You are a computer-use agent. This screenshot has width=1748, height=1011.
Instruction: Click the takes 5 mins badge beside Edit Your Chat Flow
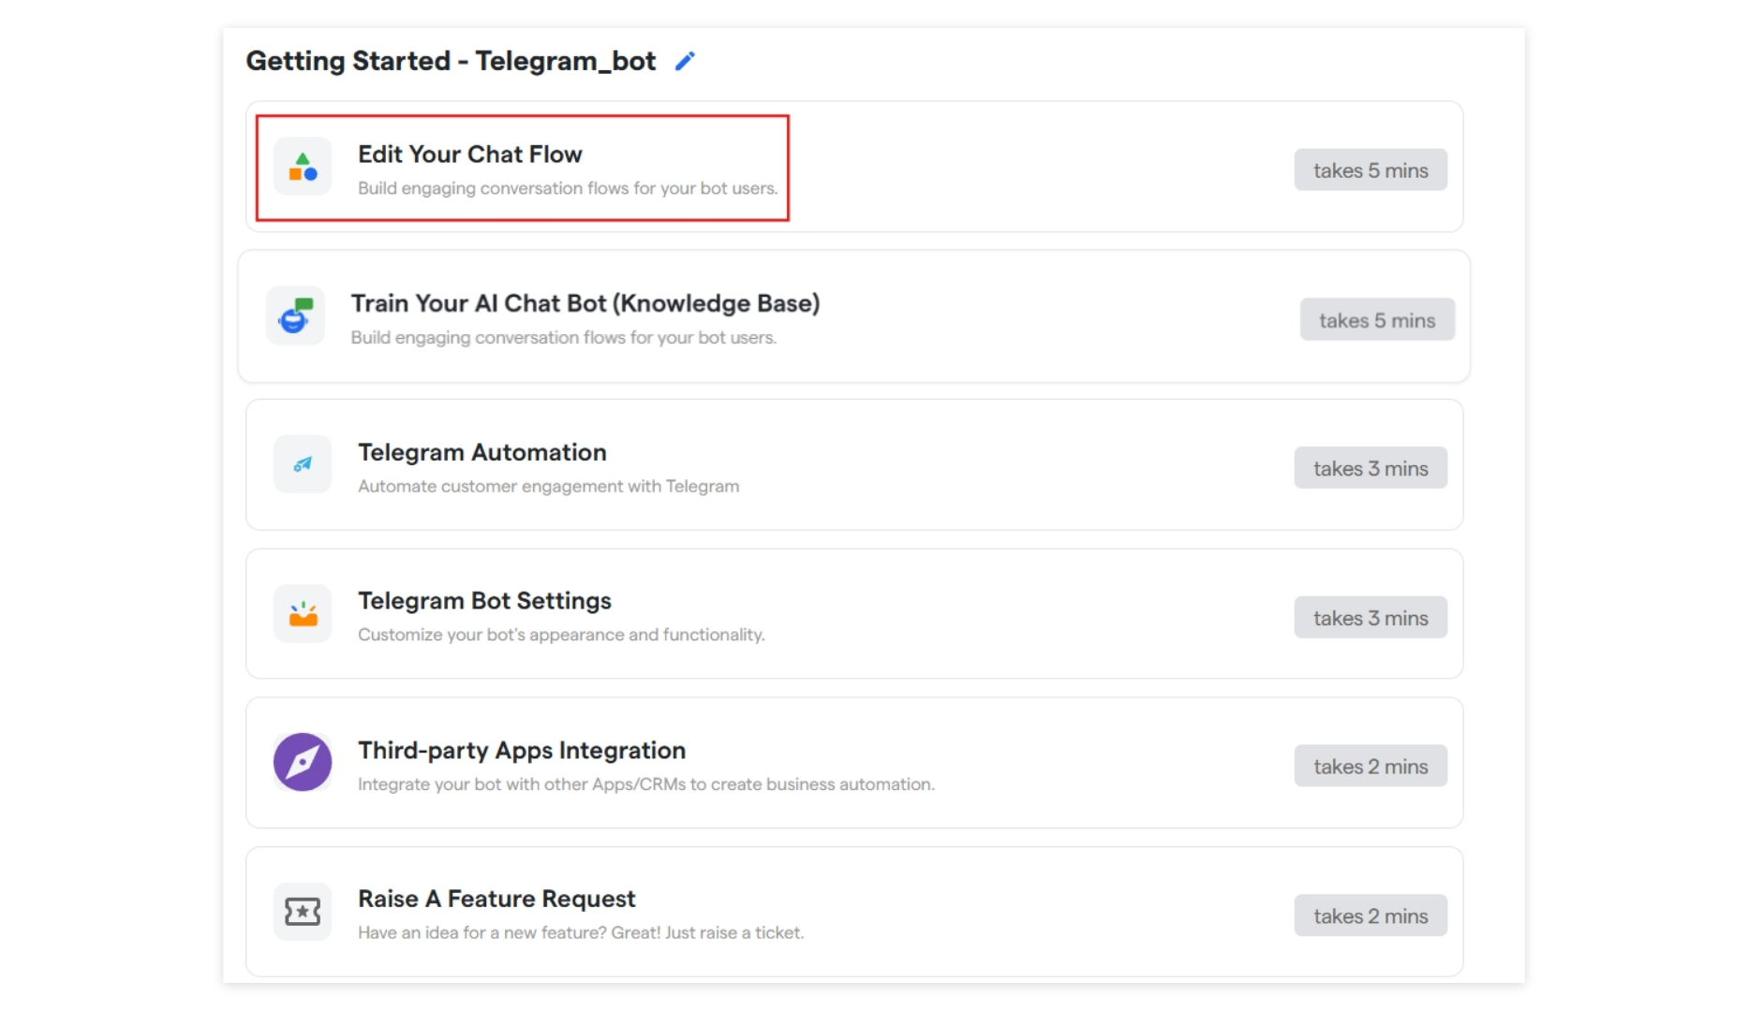[x=1370, y=169]
